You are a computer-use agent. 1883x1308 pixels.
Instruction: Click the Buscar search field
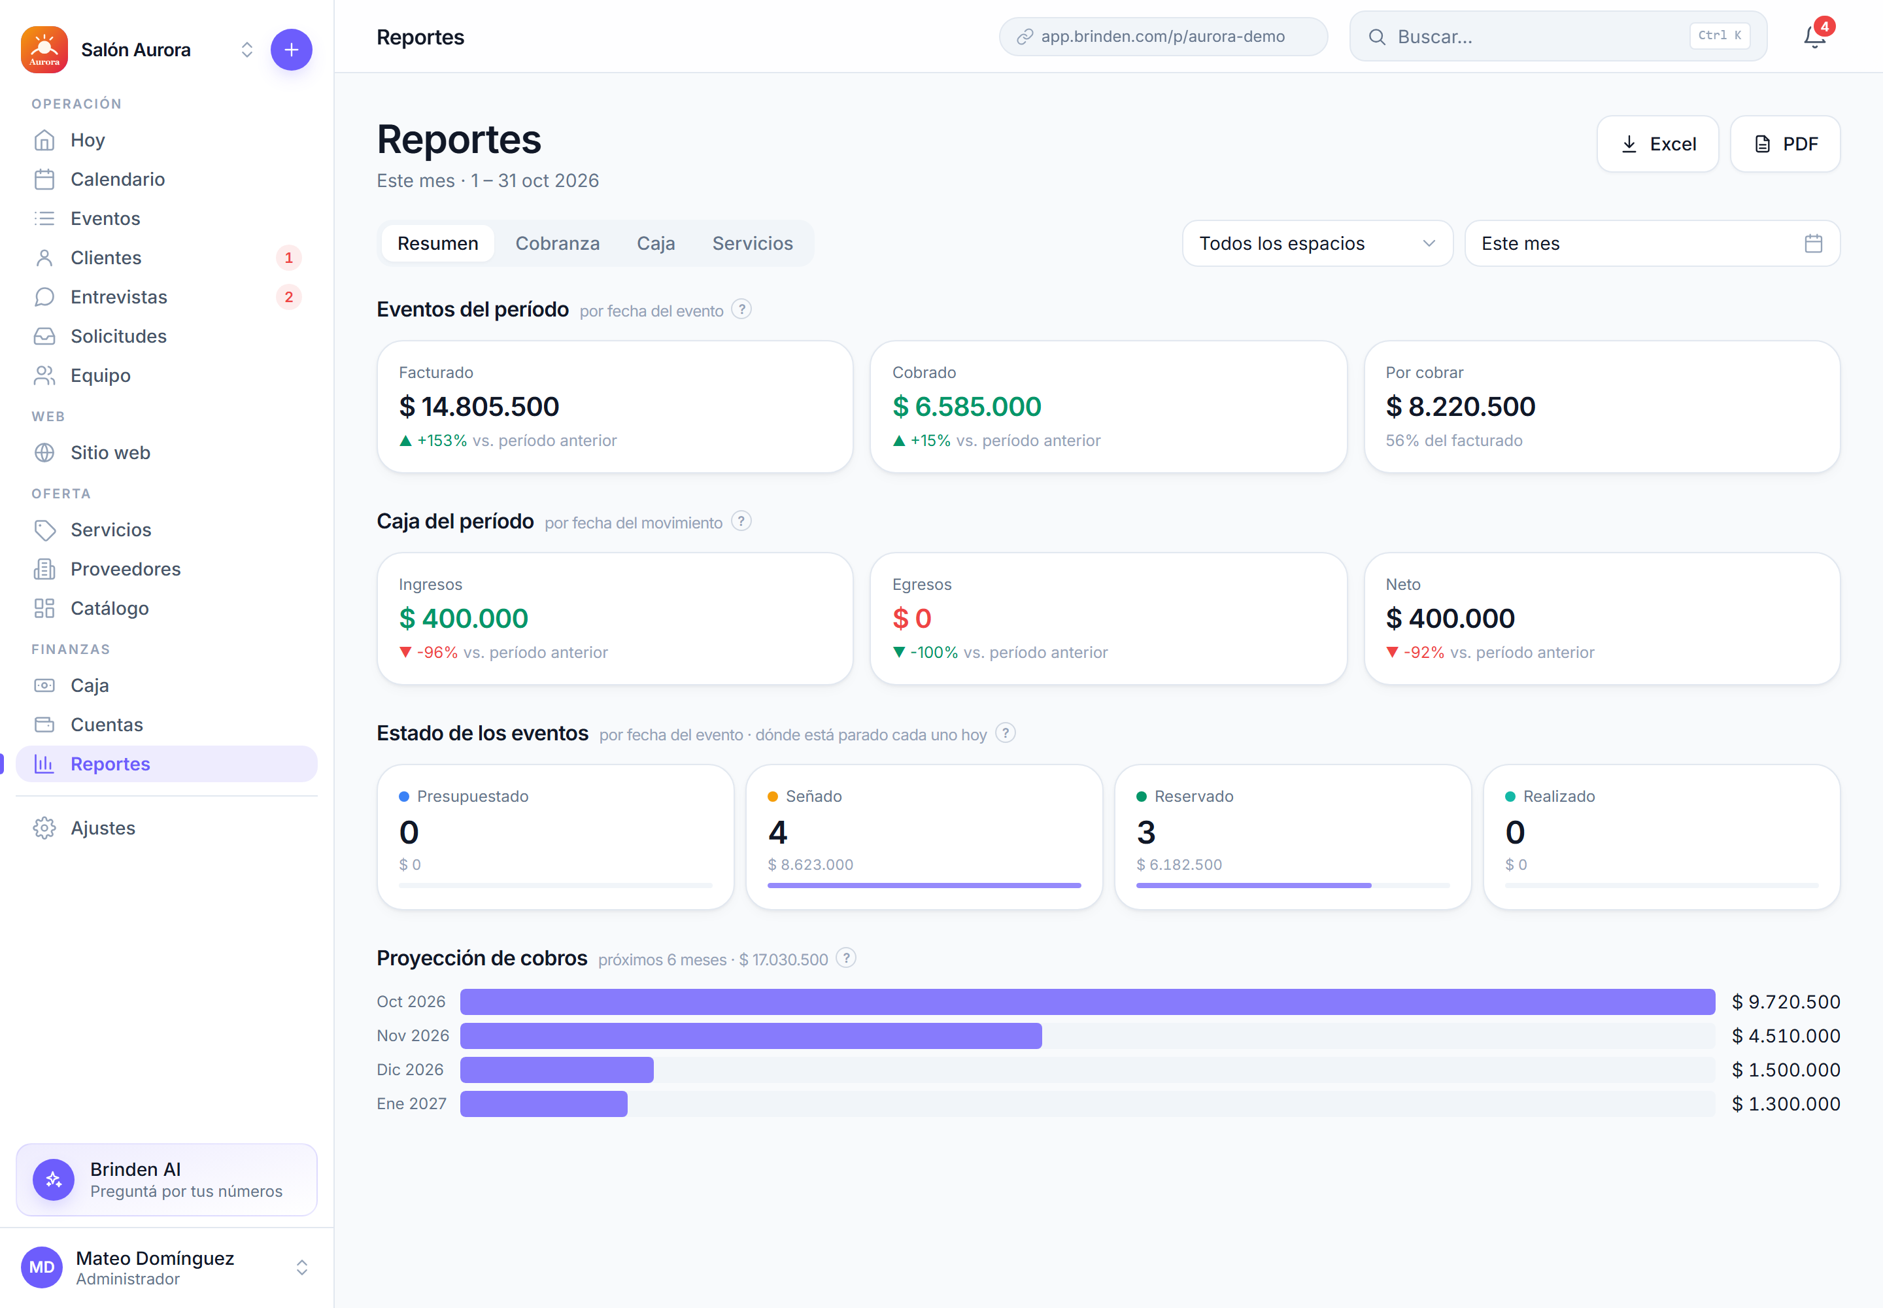pos(1557,37)
